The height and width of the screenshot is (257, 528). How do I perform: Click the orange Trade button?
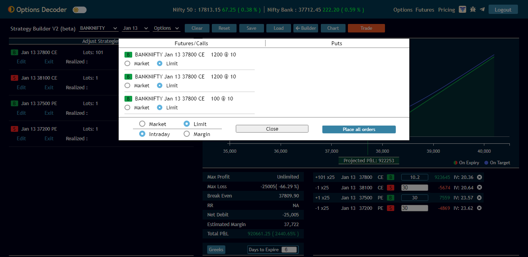point(366,28)
